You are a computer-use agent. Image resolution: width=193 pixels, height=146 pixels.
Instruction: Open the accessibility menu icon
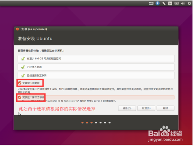click(157, 3)
